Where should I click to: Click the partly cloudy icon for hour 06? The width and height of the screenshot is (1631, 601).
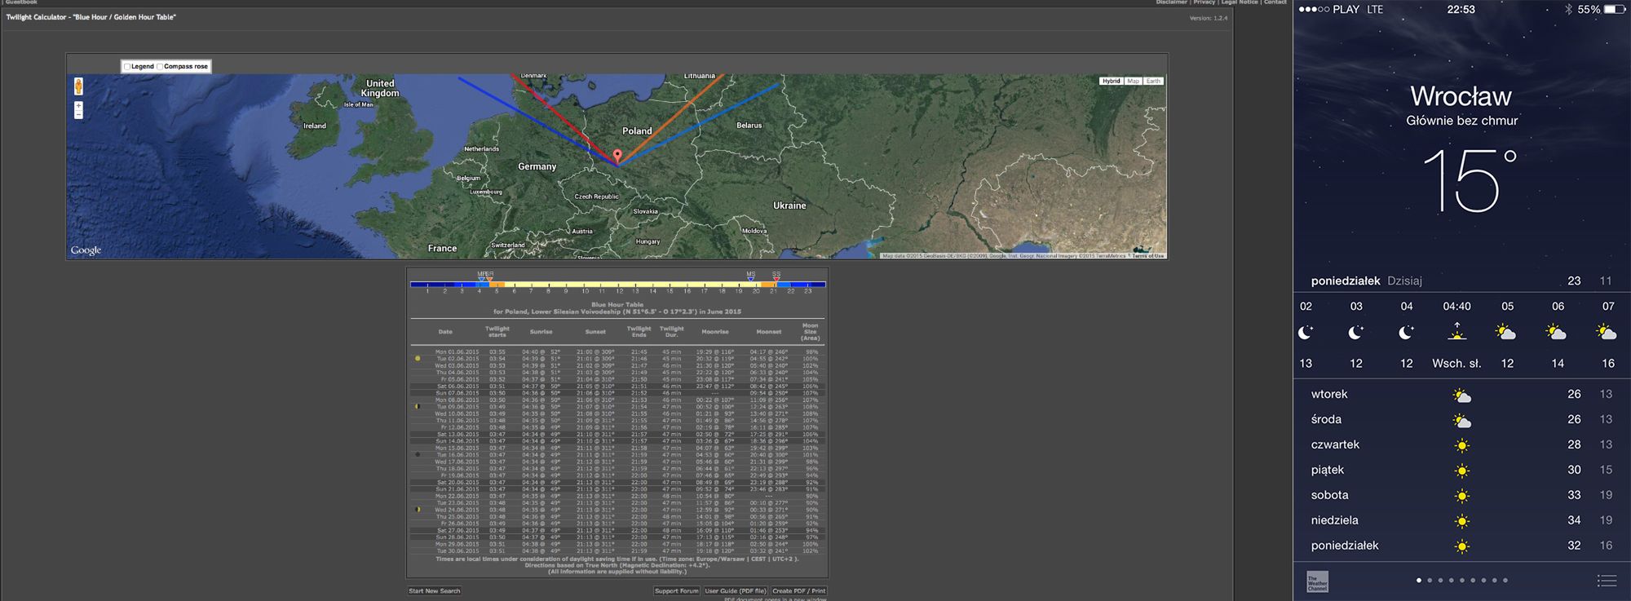[1557, 333]
